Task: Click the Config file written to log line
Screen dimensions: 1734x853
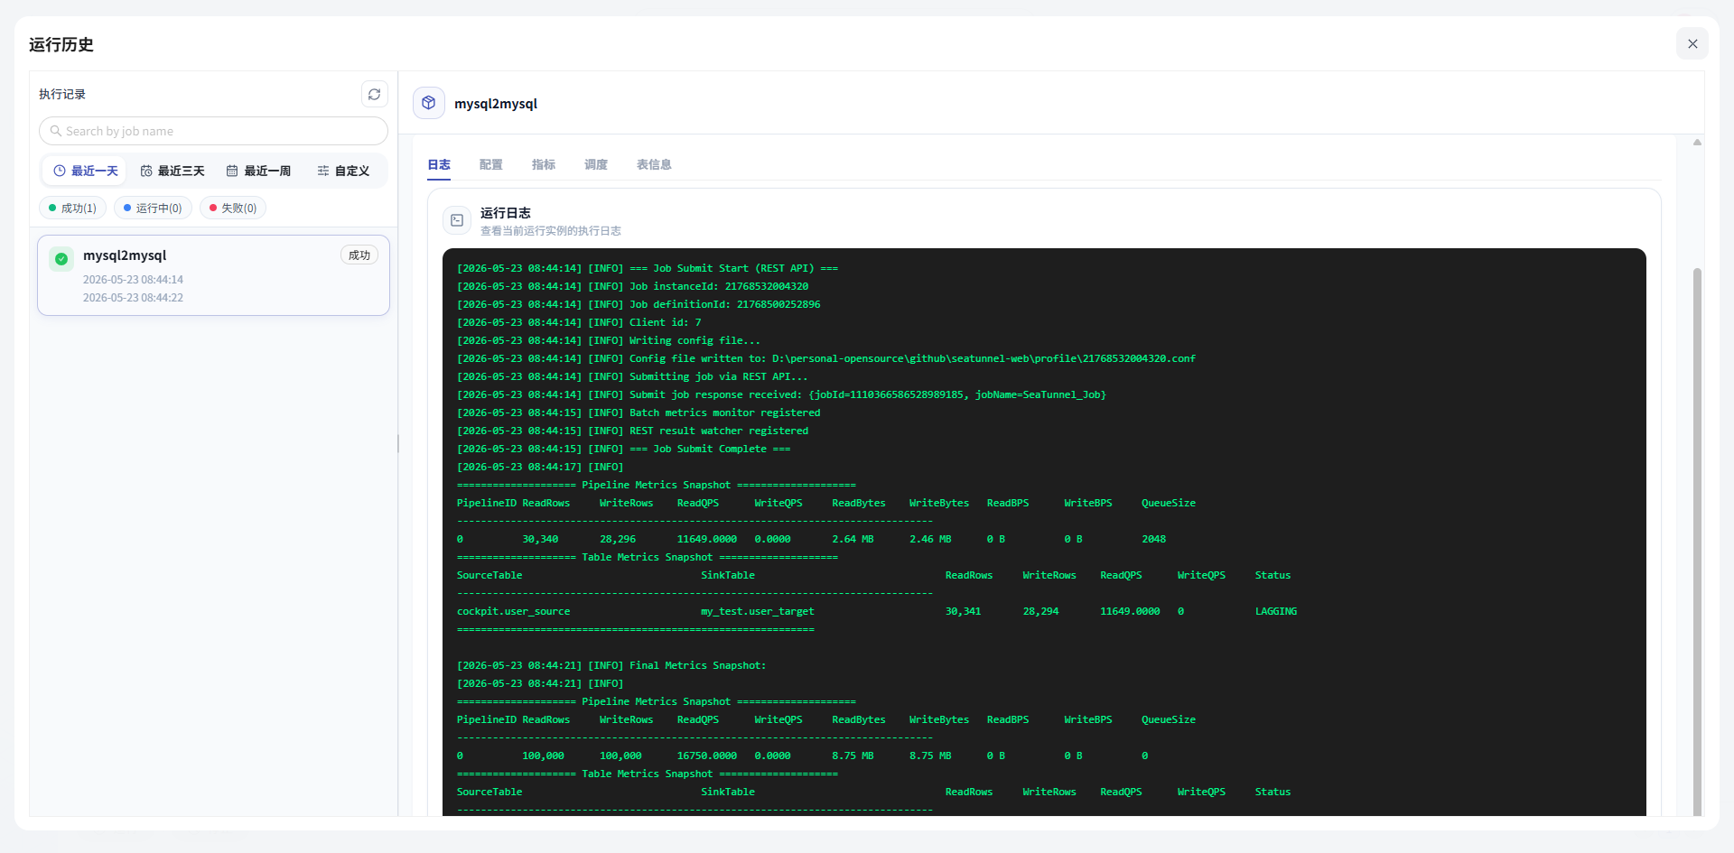Action: pyautogui.click(x=826, y=358)
